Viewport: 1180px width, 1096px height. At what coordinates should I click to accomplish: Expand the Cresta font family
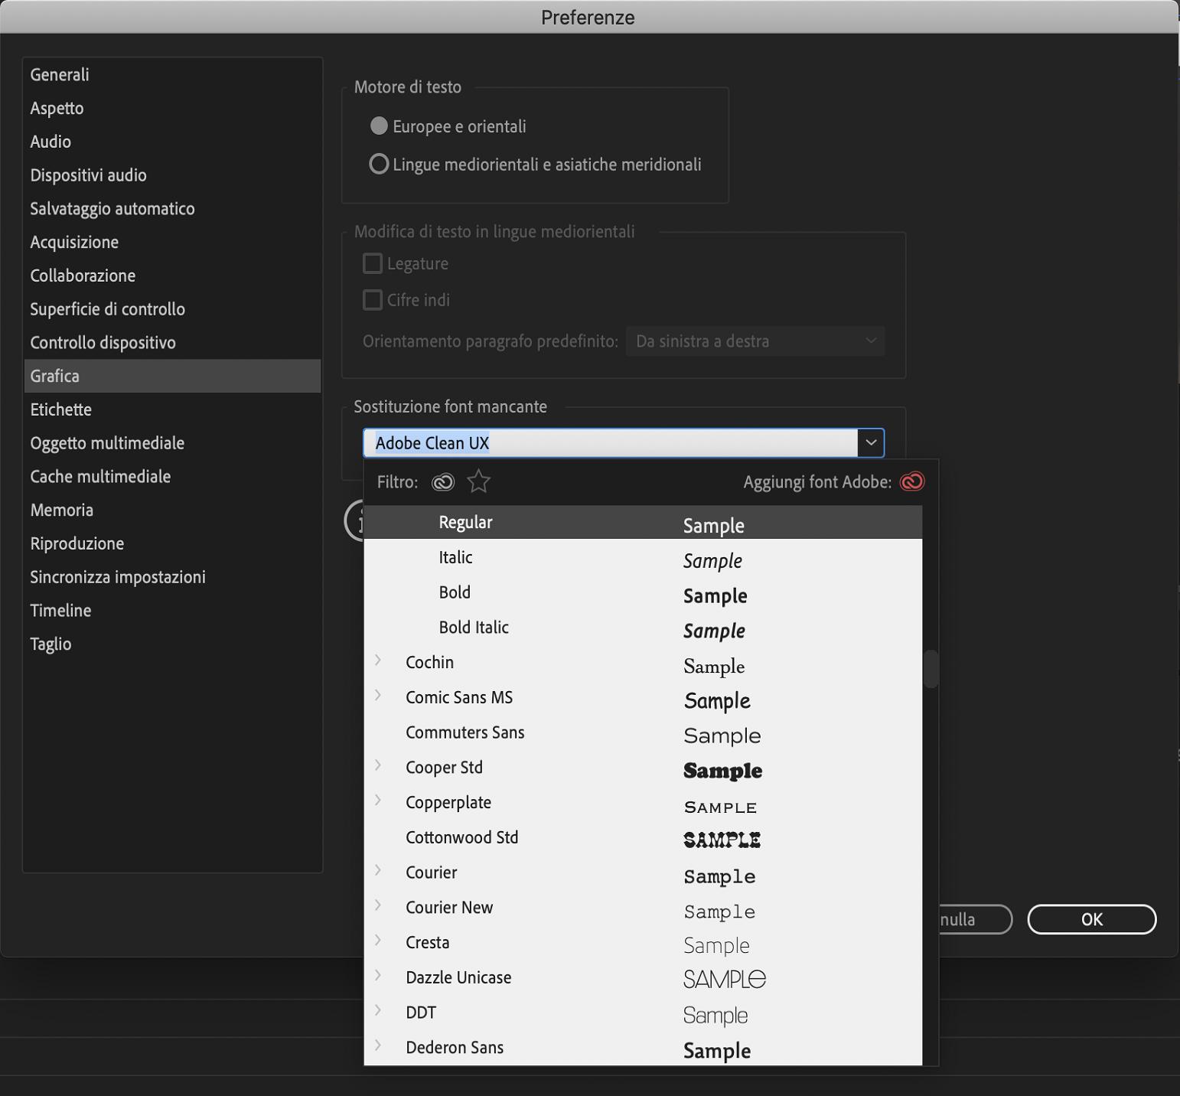(x=378, y=941)
